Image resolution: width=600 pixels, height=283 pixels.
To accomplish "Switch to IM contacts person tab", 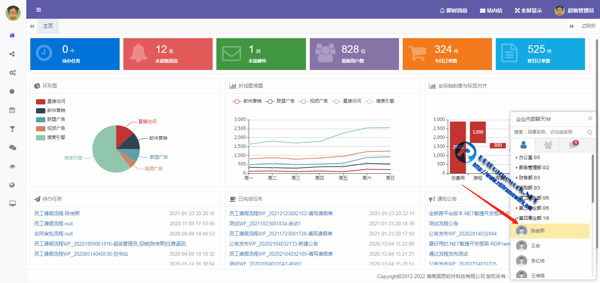I will coord(523,145).
